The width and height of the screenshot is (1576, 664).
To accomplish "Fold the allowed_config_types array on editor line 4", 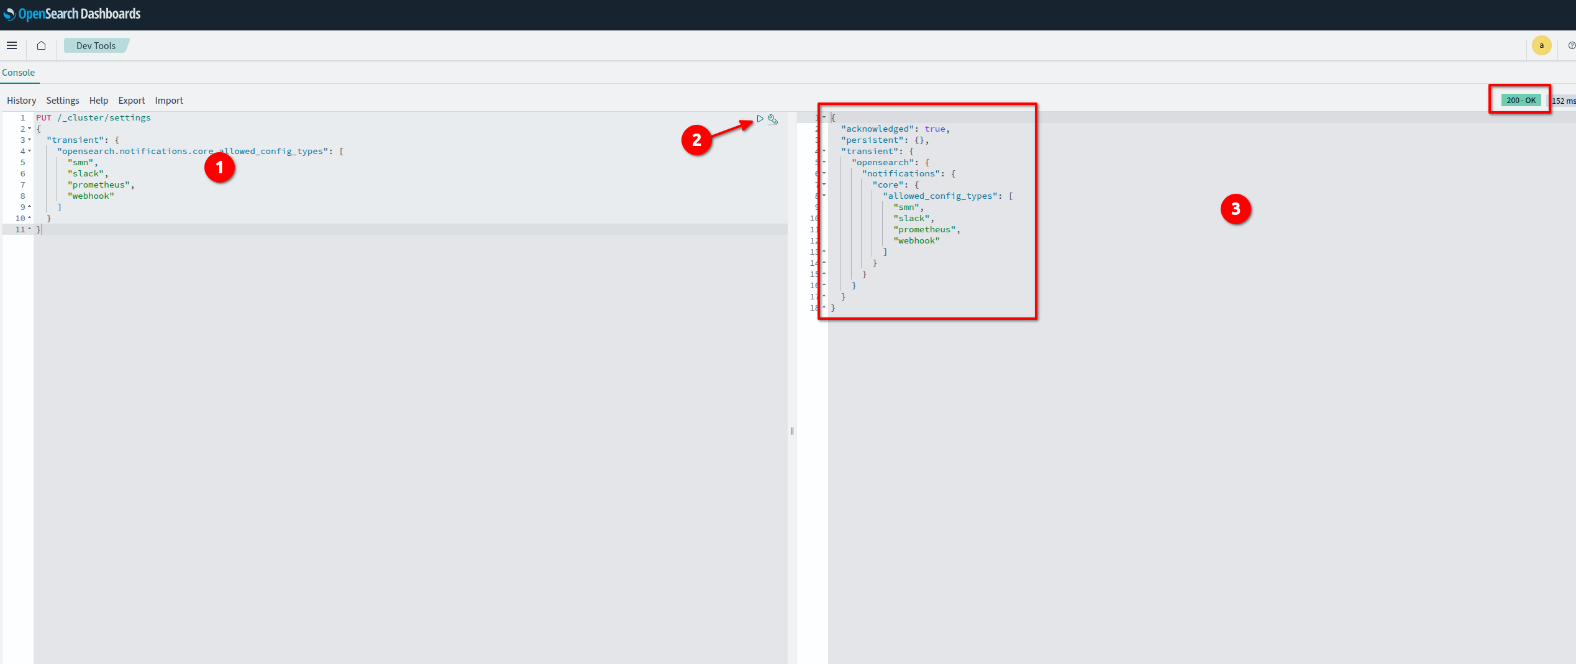I will pos(29,151).
